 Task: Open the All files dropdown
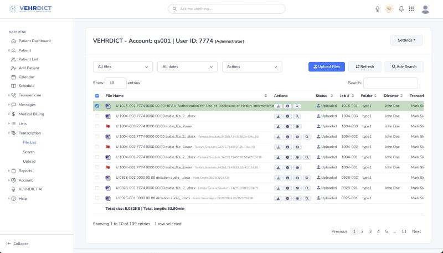point(122,66)
